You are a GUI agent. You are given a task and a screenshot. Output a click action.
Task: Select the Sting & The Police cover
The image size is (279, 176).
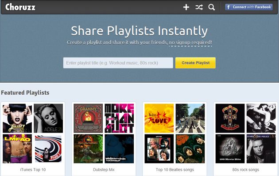261,149
